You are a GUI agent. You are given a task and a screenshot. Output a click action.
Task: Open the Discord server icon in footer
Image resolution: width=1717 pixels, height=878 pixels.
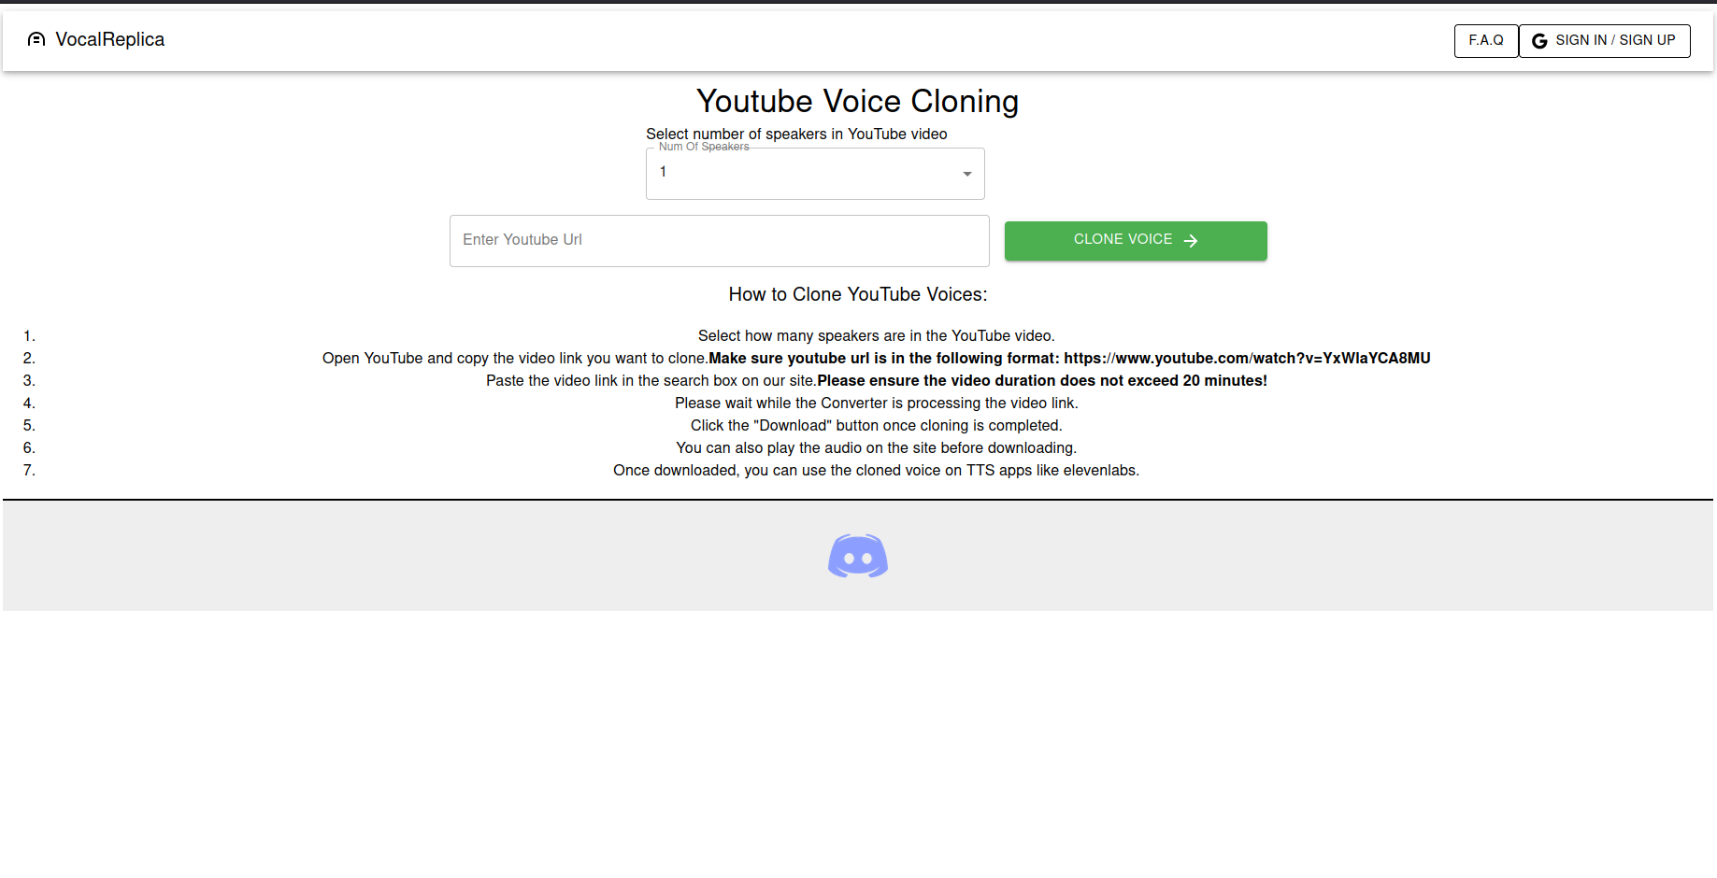pos(858,556)
